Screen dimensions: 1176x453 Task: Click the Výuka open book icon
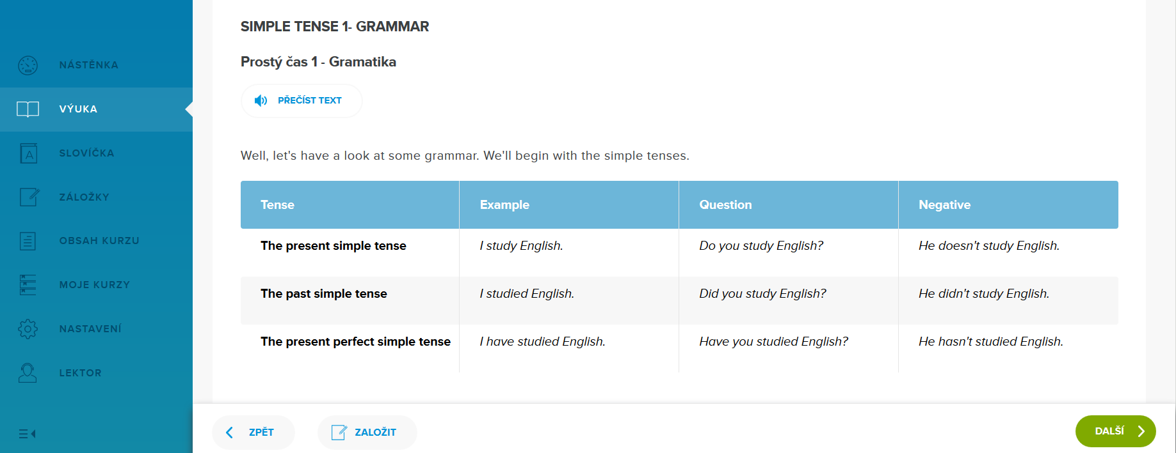click(28, 109)
